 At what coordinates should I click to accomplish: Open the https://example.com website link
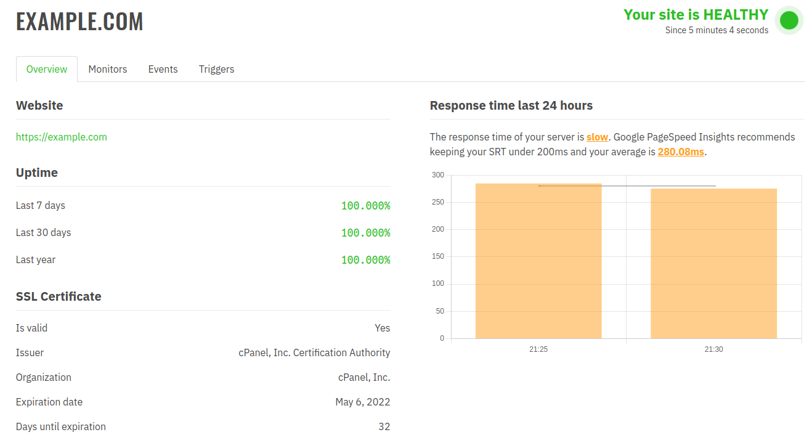click(x=61, y=137)
